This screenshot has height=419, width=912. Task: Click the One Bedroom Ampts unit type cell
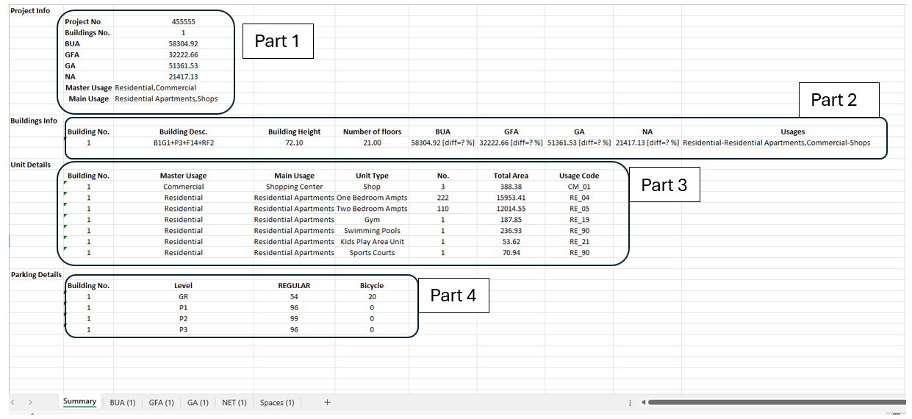372,198
